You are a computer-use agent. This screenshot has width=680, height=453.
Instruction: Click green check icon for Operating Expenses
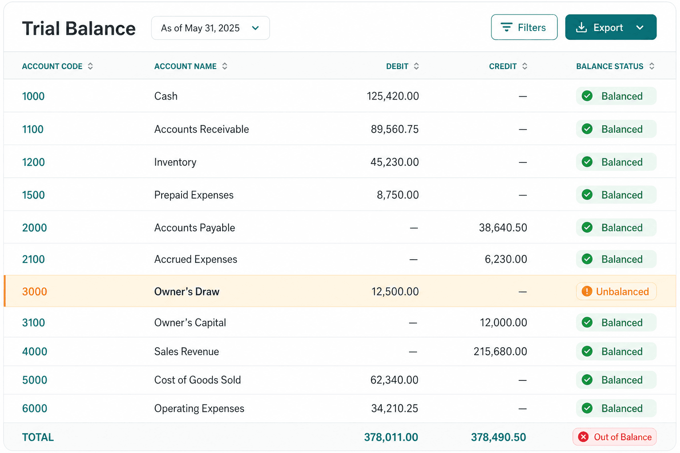pos(587,408)
